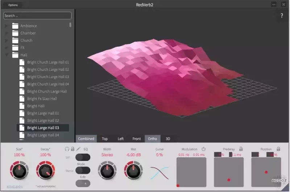290x192 pixels.
Task: Minimize the RedVerb2 window
Action: tap(274, 4)
